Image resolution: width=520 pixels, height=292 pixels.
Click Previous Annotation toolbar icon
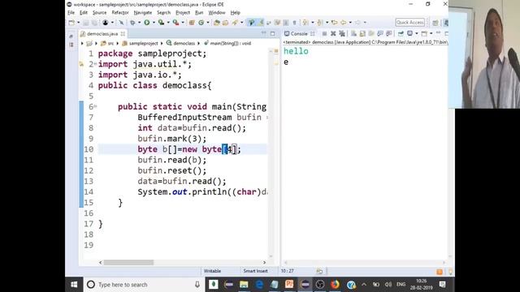click(319, 23)
